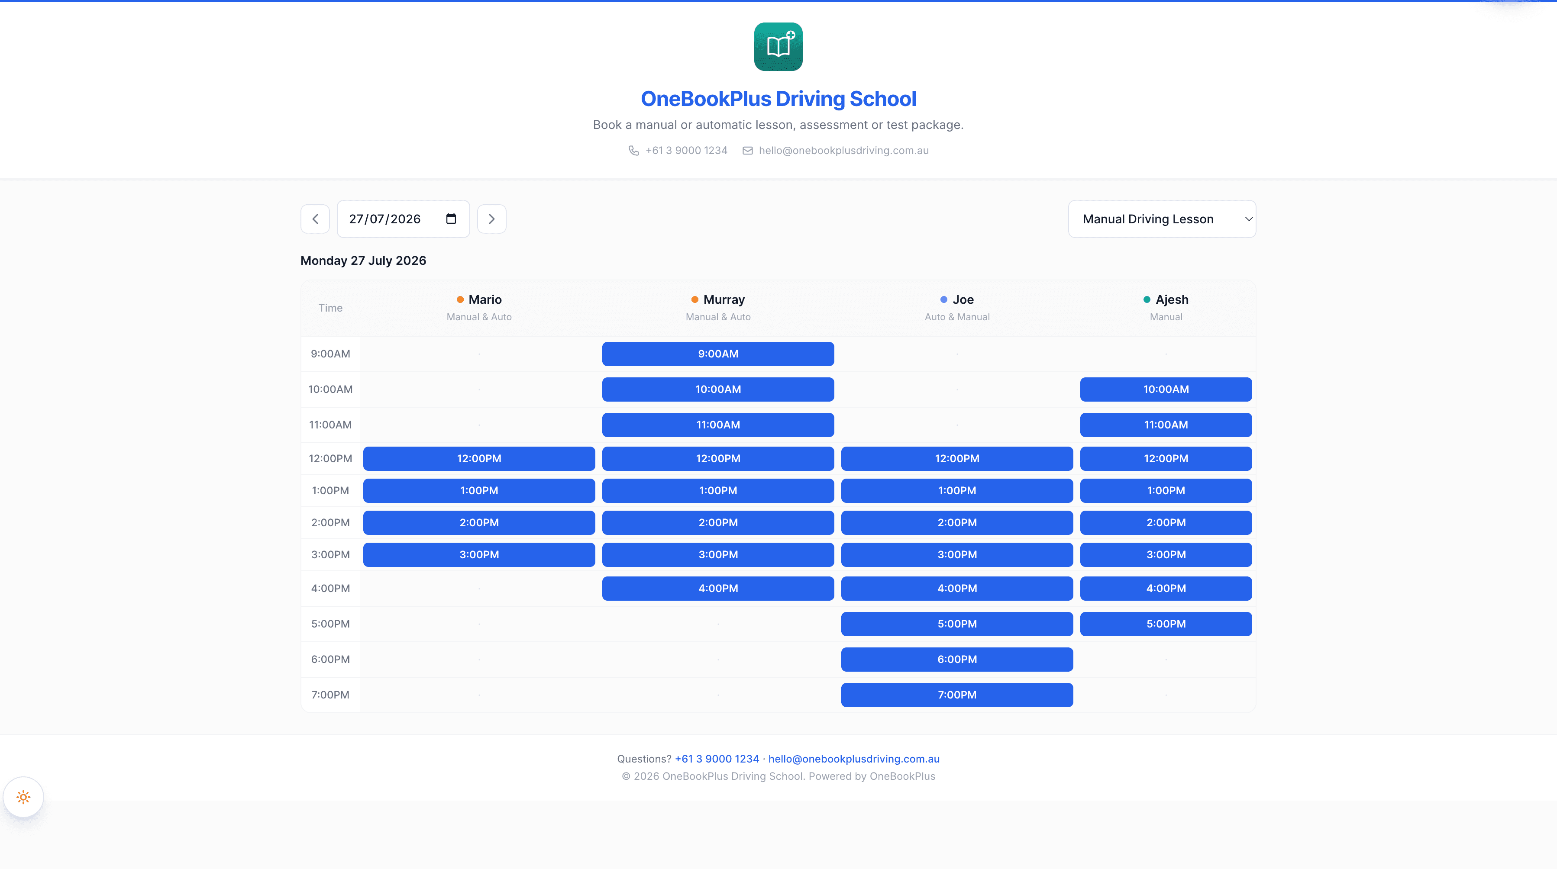Go to the previous day arrow
Viewport: 1557px width, 869px height.
point(315,219)
